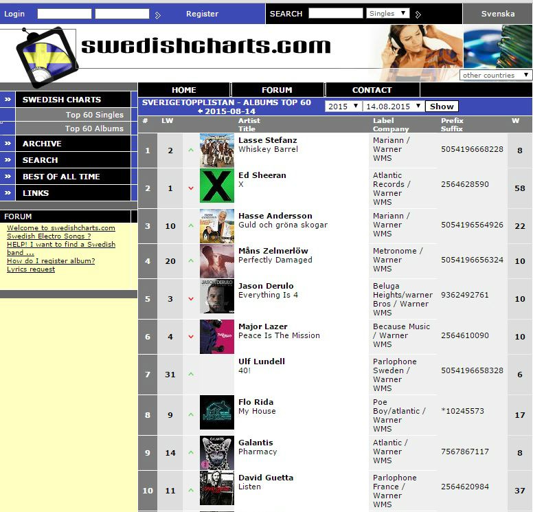Open Lasse Stefanz Whiskey Barrel album cover
The width and height of the screenshot is (533, 512).
[x=216, y=150]
